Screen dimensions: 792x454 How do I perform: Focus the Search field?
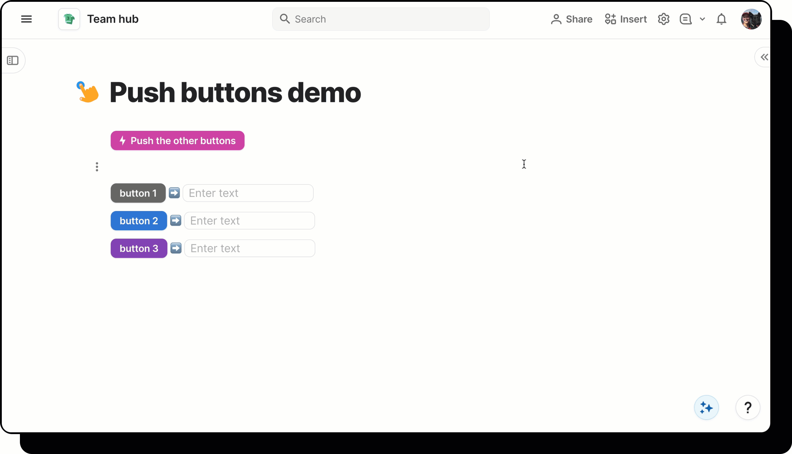(x=381, y=19)
